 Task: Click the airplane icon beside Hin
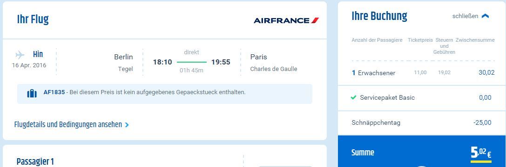tap(20, 55)
